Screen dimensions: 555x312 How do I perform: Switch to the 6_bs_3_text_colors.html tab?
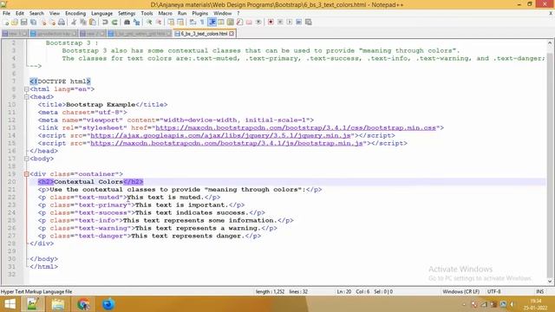click(x=205, y=34)
